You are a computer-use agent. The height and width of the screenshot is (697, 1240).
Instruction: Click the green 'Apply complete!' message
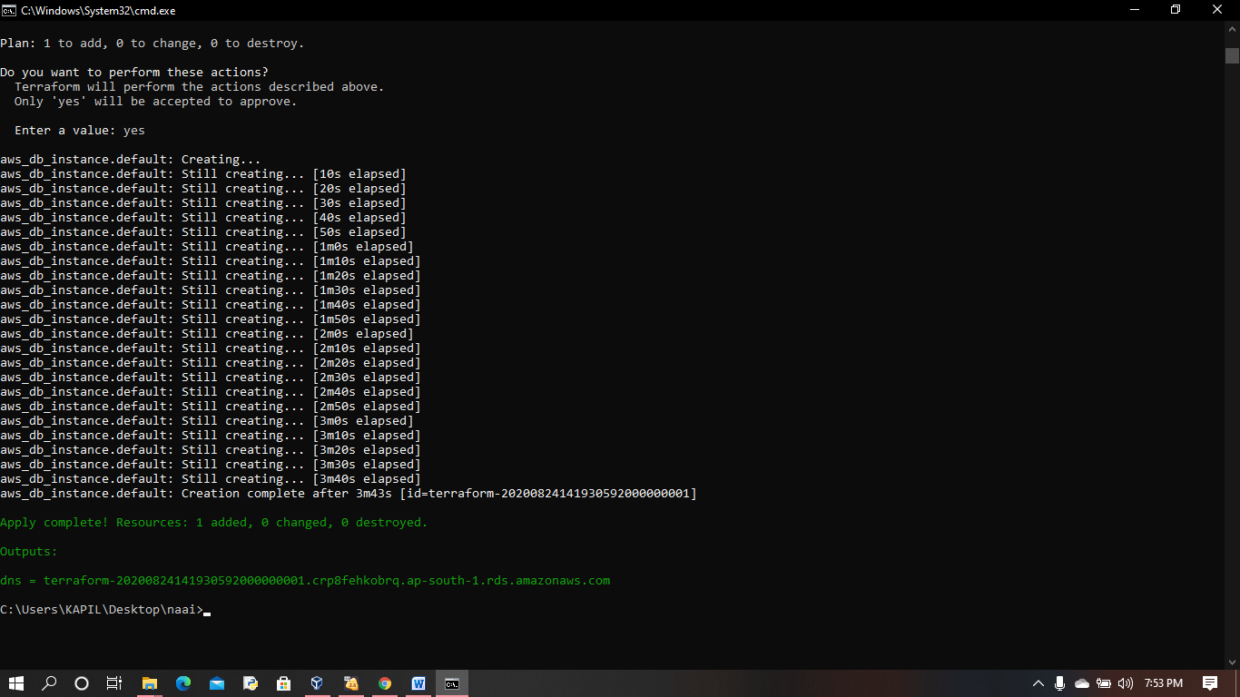214,523
